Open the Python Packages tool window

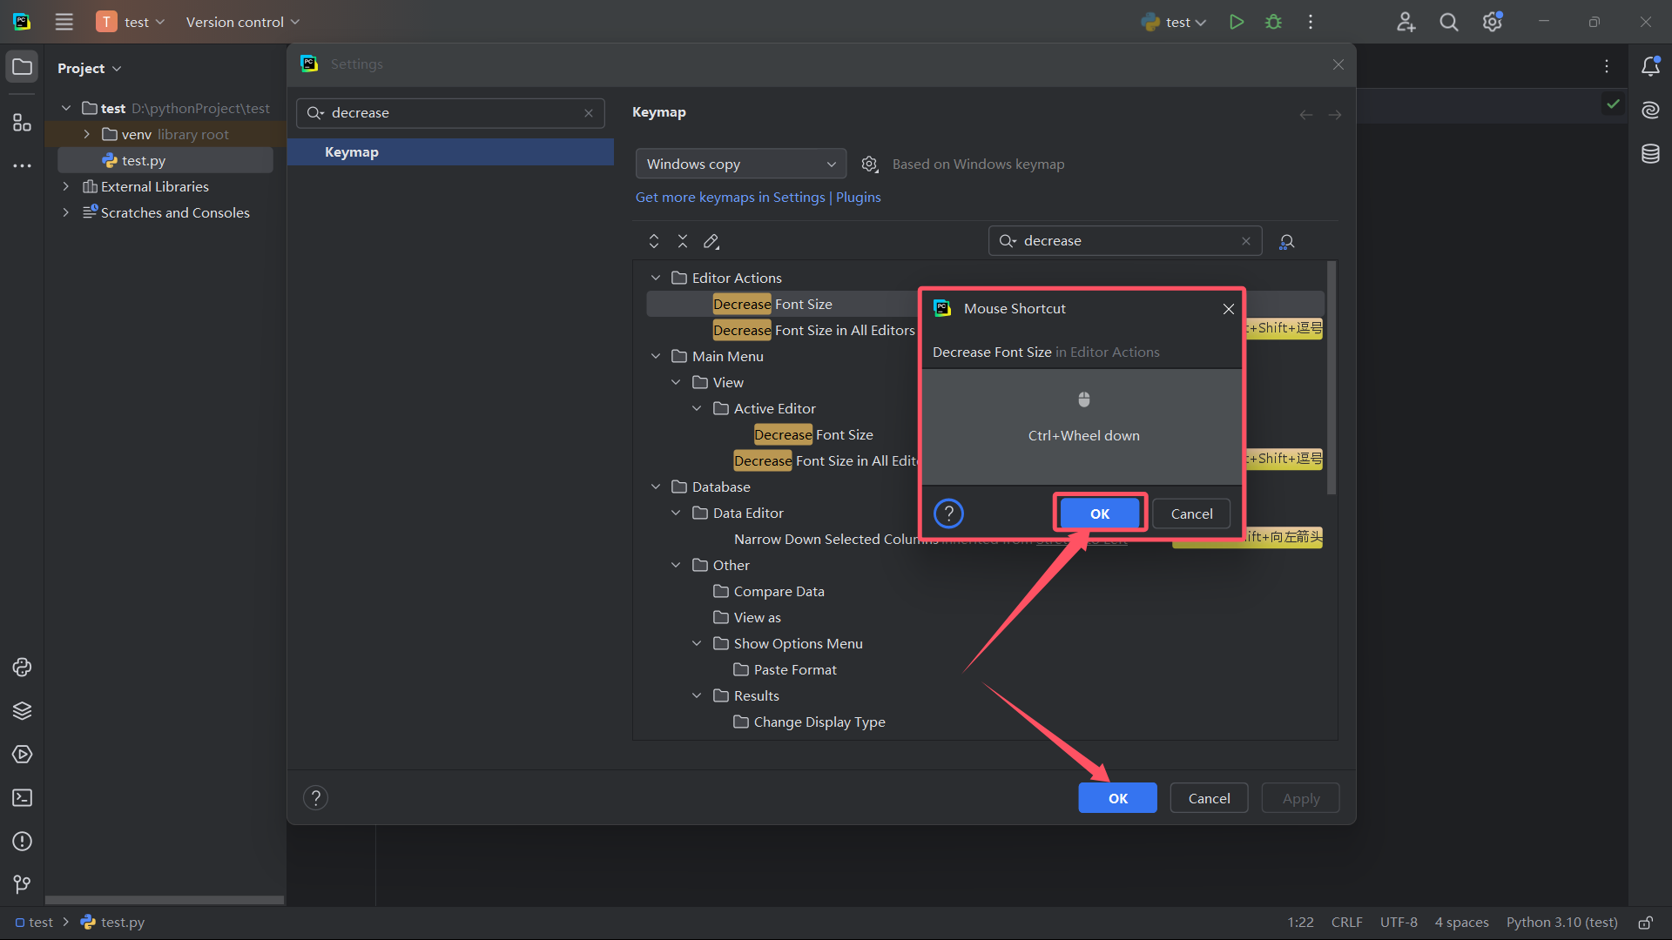22,711
